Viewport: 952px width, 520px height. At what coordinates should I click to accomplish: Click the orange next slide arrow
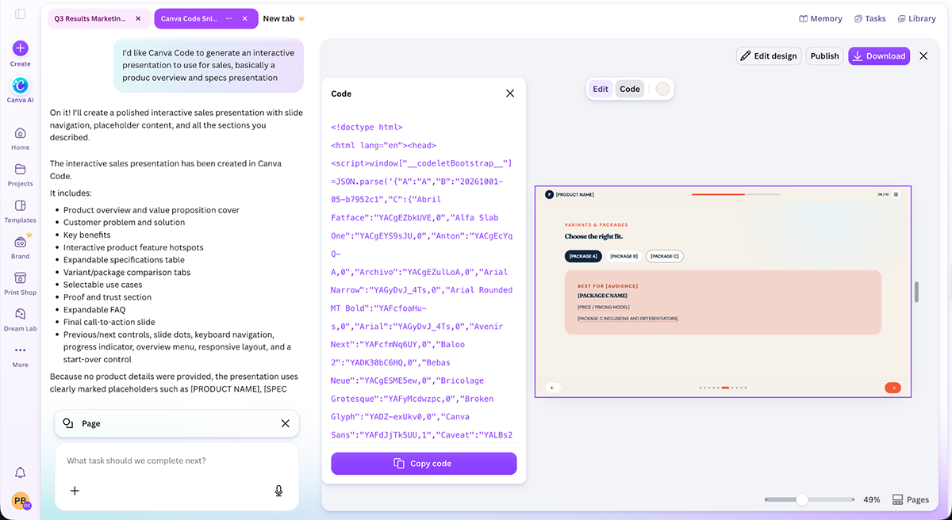point(892,388)
